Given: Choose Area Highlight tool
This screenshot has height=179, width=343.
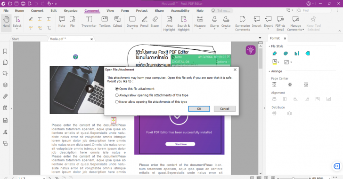Looking at the screenshot, I should pos(169,23).
